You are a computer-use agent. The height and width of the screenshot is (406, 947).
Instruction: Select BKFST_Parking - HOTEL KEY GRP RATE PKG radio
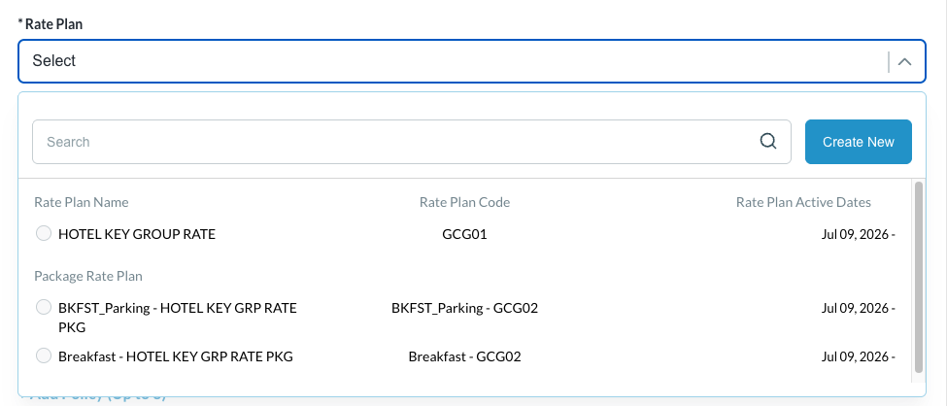tap(44, 308)
